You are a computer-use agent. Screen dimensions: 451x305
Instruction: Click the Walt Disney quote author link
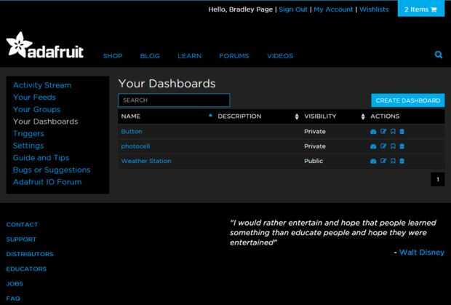pos(422,253)
